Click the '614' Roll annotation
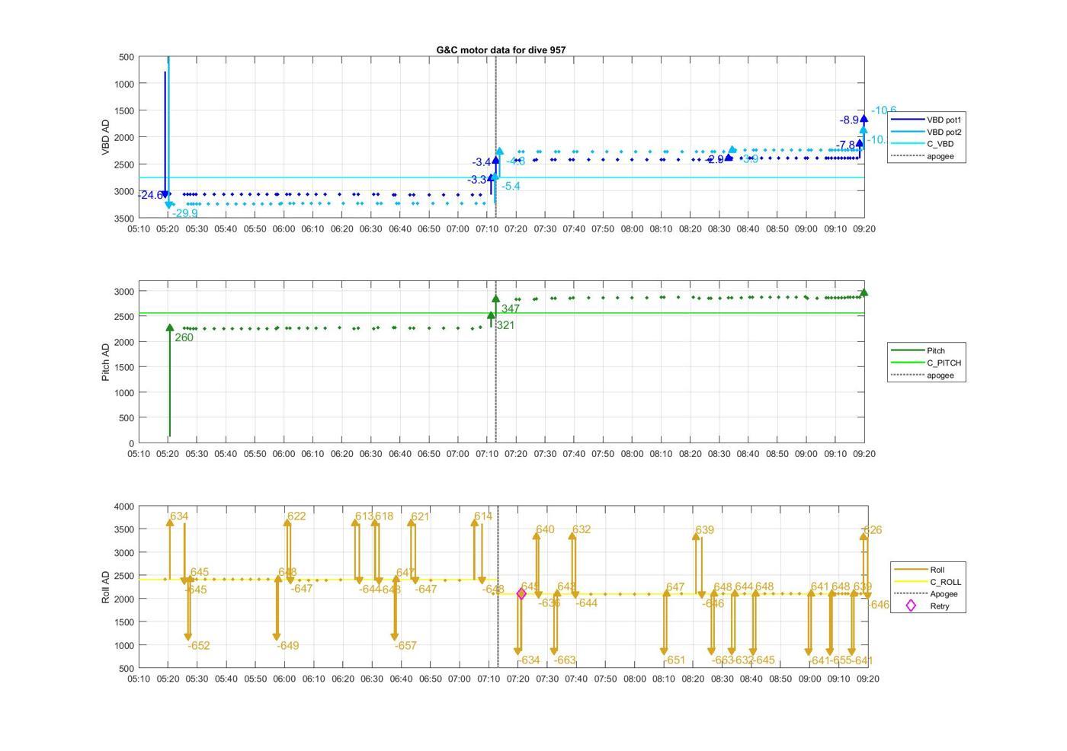Image resolution: width=1067 pixels, height=751 pixels. point(483,516)
